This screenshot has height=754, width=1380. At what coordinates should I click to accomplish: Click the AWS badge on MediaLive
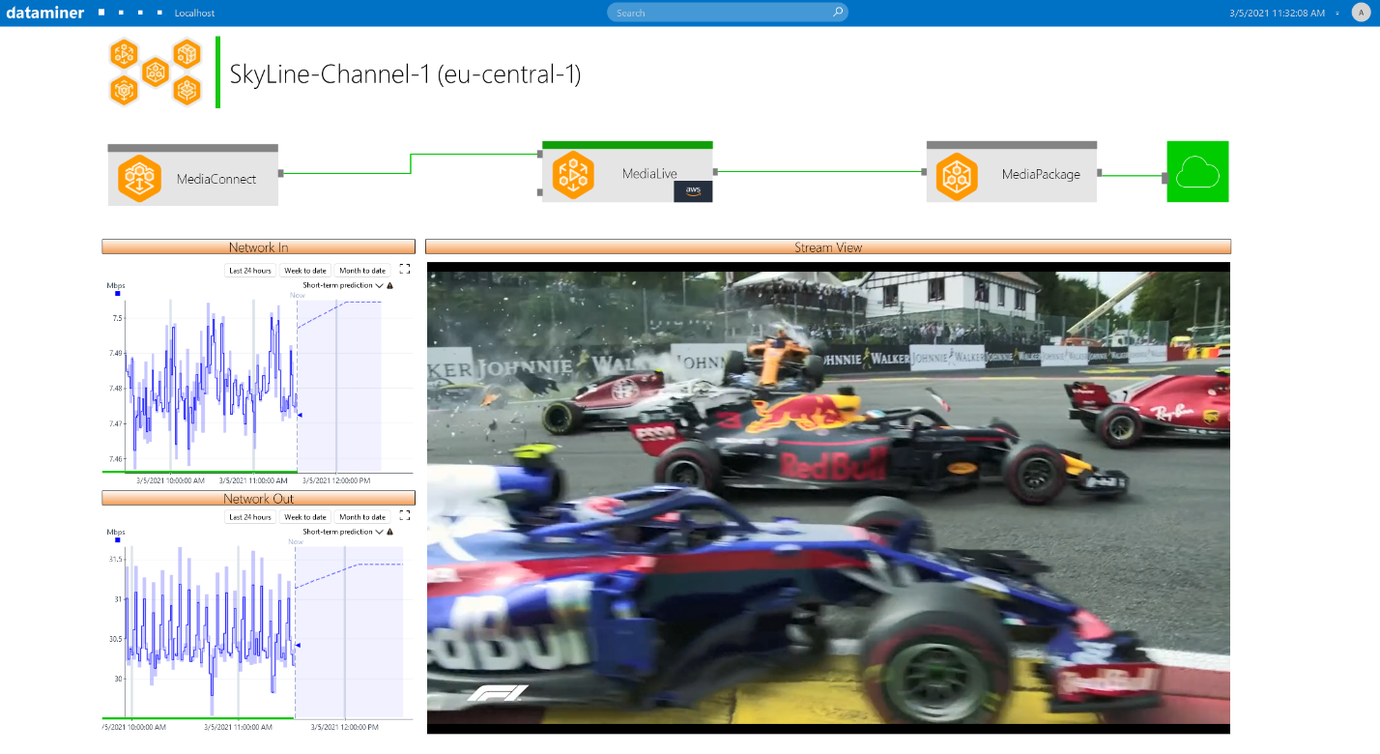point(693,190)
